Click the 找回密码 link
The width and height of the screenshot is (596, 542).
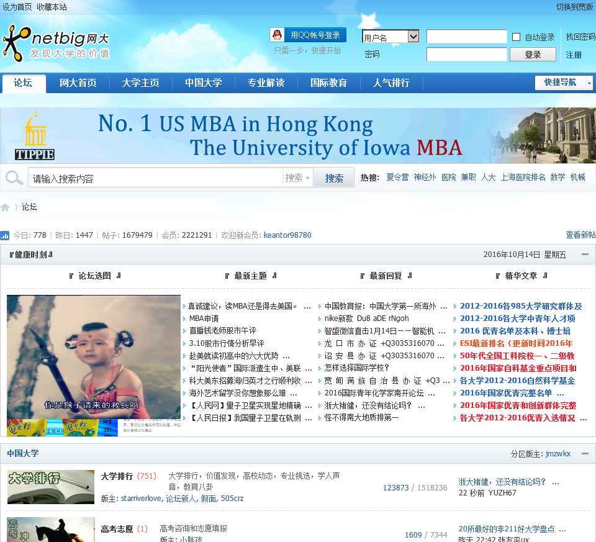click(580, 37)
